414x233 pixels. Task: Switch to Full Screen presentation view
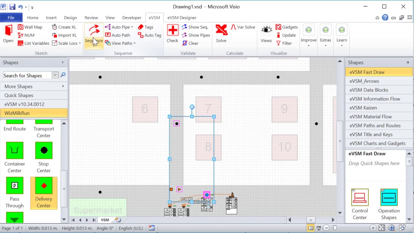pyautogui.click(x=319, y=228)
